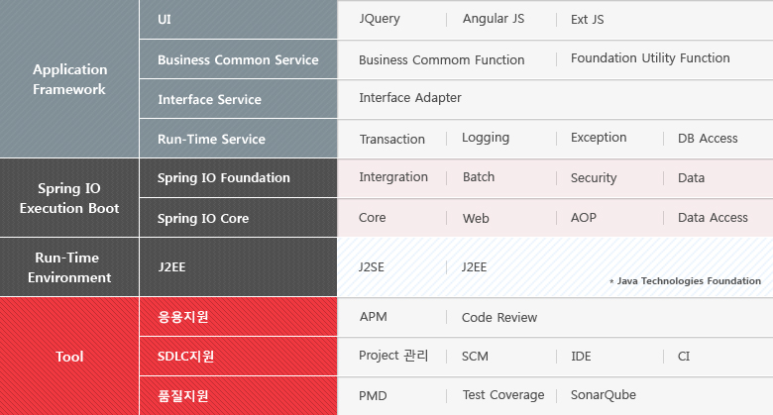Screen dimensions: 773x415
Task: Click the Logging item
Action: click(486, 138)
